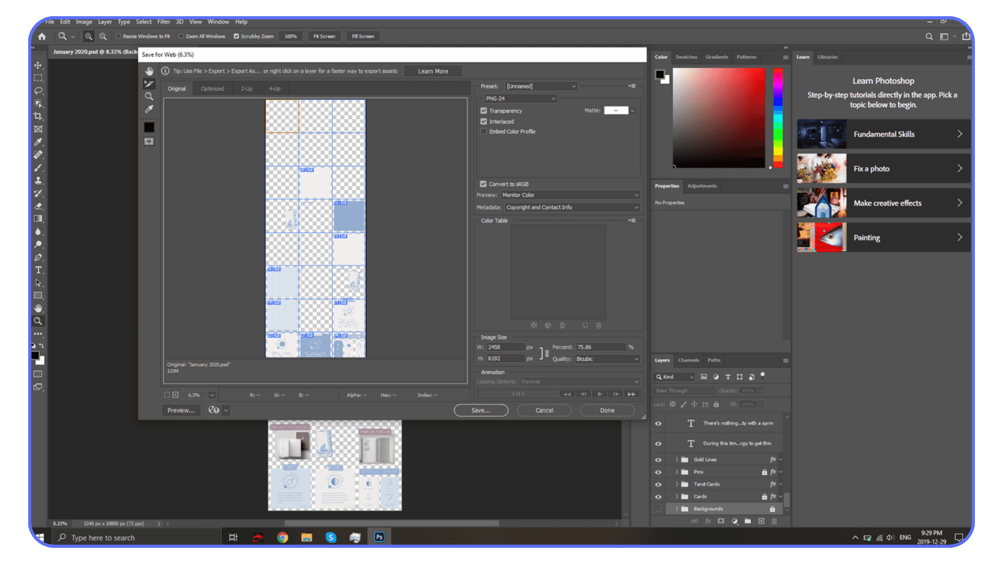This screenshot has width=1003, height=564.
Task: Switch to the 2-Up tab
Action: click(247, 89)
